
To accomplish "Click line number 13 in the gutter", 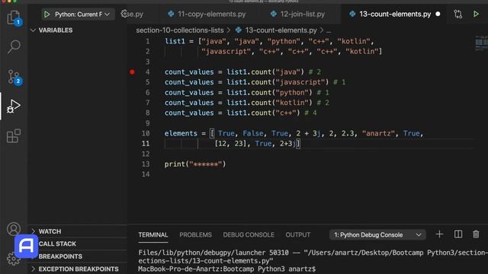I will tap(146, 164).
